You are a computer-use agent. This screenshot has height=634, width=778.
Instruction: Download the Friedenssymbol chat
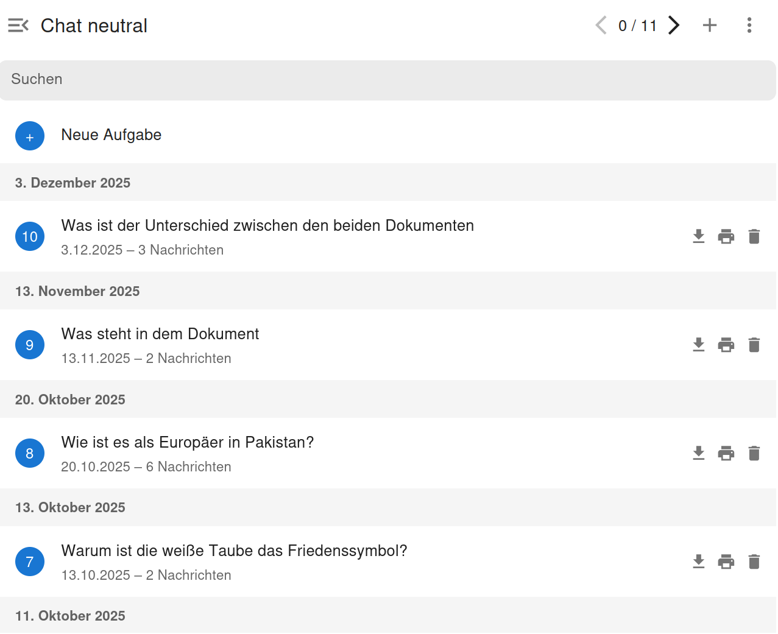[x=698, y=562]
